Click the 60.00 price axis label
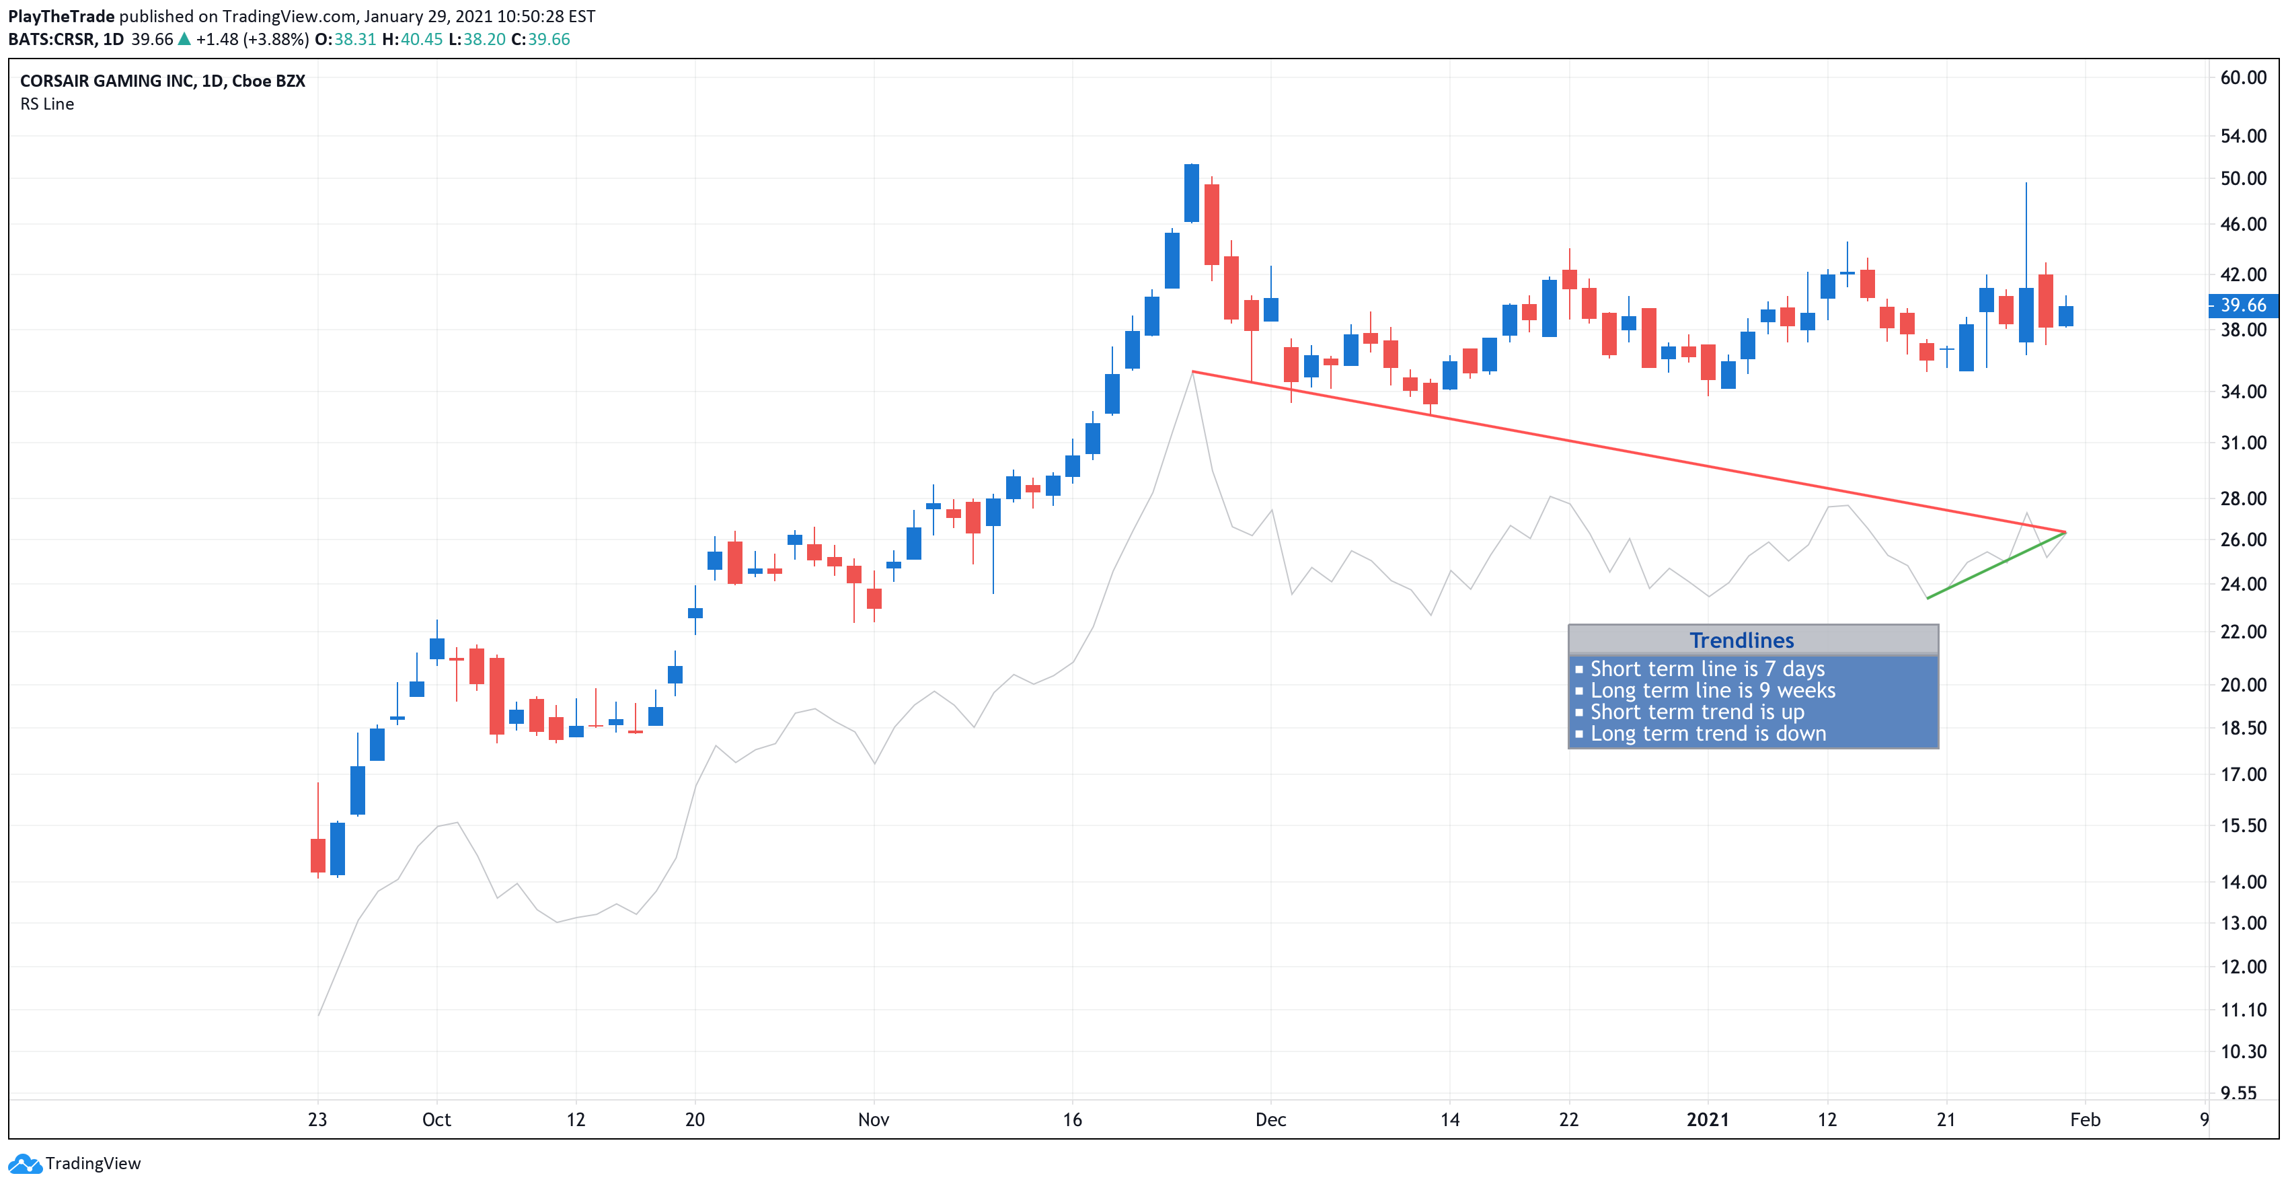This screenshot has height=1188, width=2288. [2243, 77]
